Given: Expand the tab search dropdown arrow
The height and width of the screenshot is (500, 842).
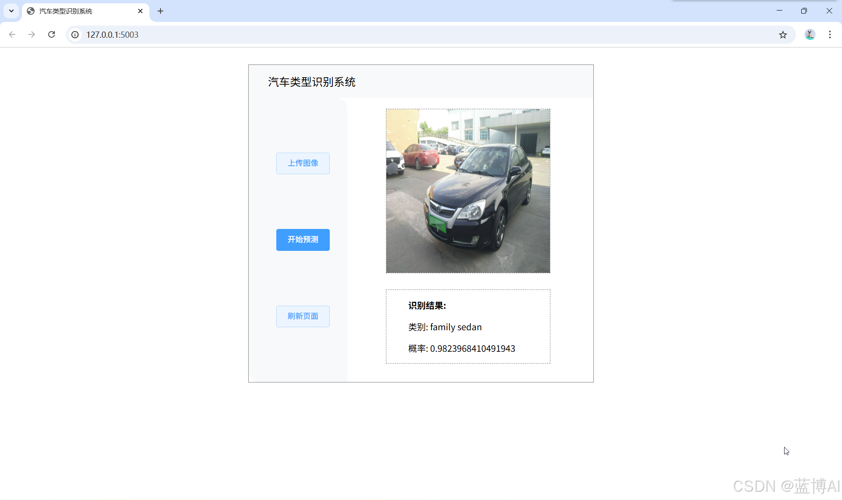Looking at the screenshot, I should [11, 11].
